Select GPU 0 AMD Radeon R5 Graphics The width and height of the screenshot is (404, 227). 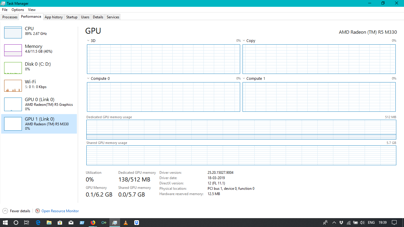pyautogui.click(x=39, y=104)
